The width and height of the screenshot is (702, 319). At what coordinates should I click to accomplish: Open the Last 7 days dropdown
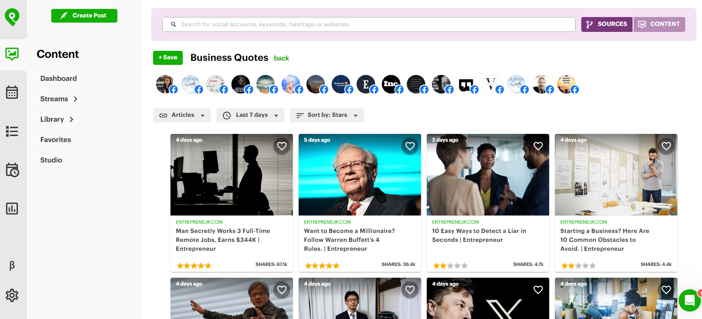251,115
